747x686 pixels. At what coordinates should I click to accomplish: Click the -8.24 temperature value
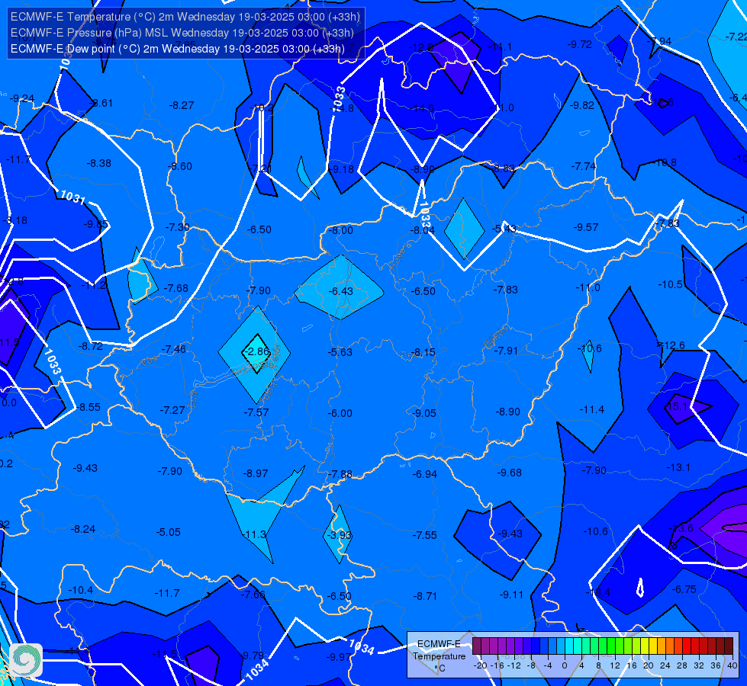[x=83, y=529]
